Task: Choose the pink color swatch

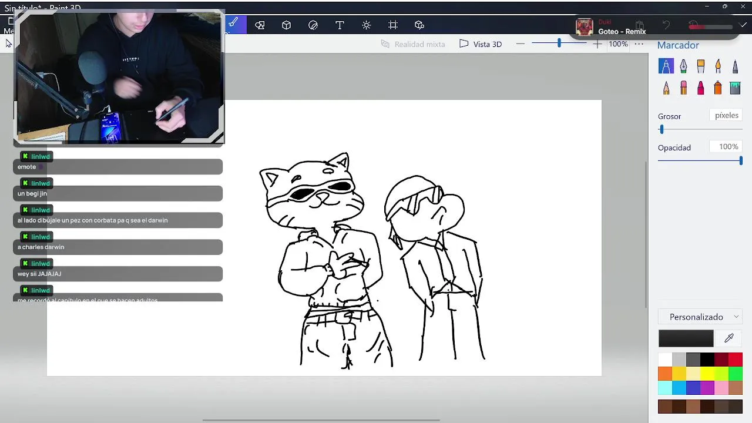Action: click(x=721, y=388)
